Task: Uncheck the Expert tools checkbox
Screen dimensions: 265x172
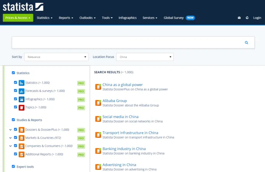Action: (x=13, y=166)
